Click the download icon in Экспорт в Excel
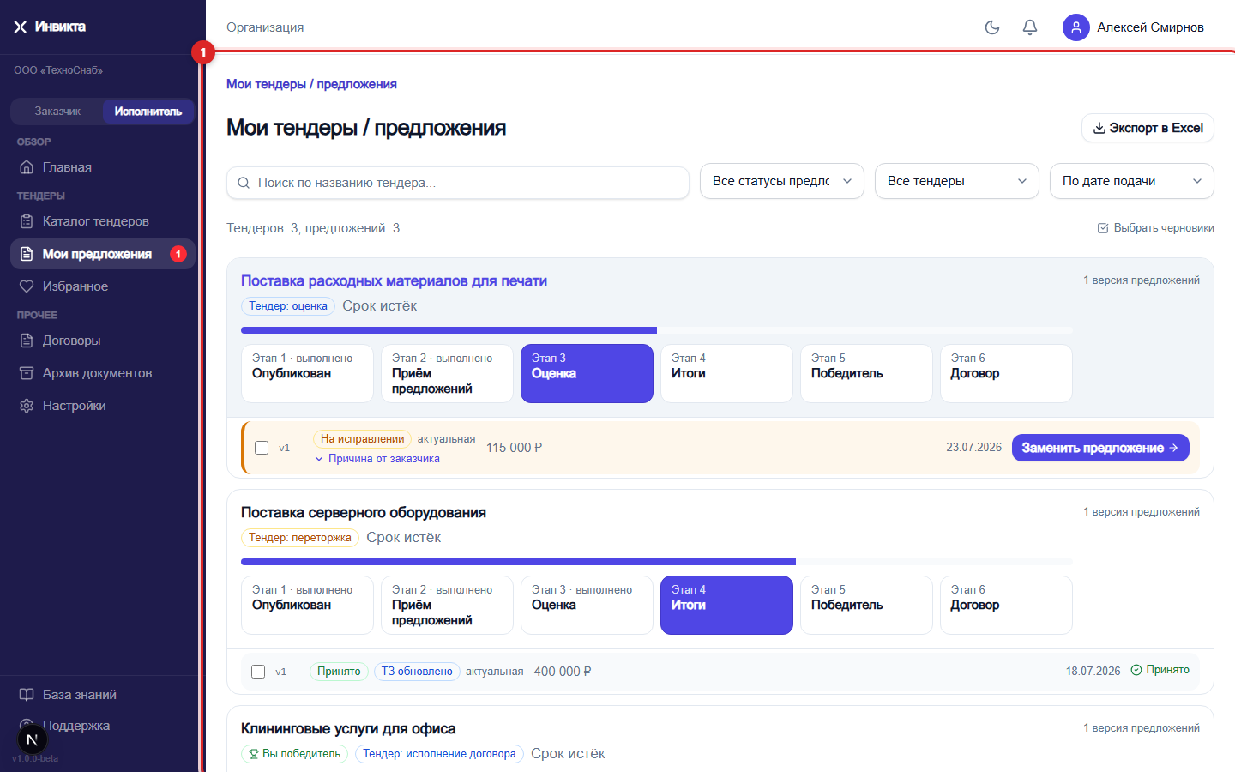 pyautogui.click(x=1099, y=128)
